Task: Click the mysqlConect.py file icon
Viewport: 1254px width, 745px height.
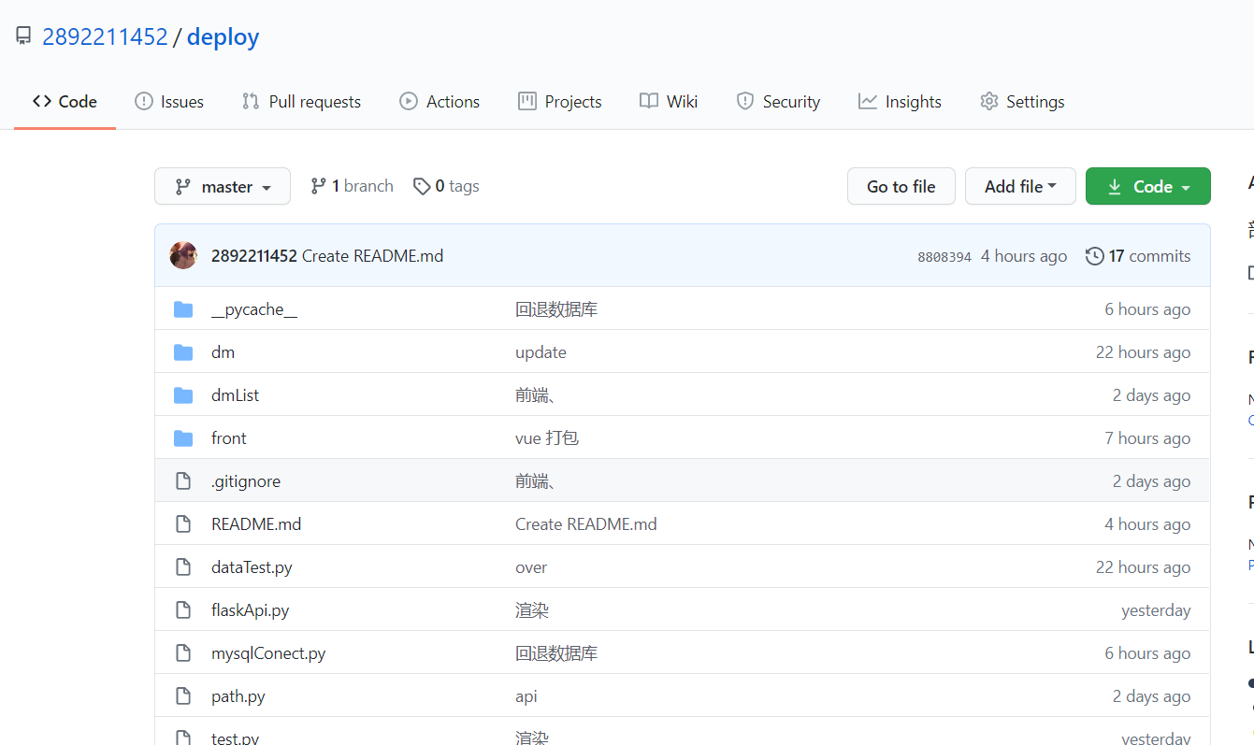Action: (183, 653)
